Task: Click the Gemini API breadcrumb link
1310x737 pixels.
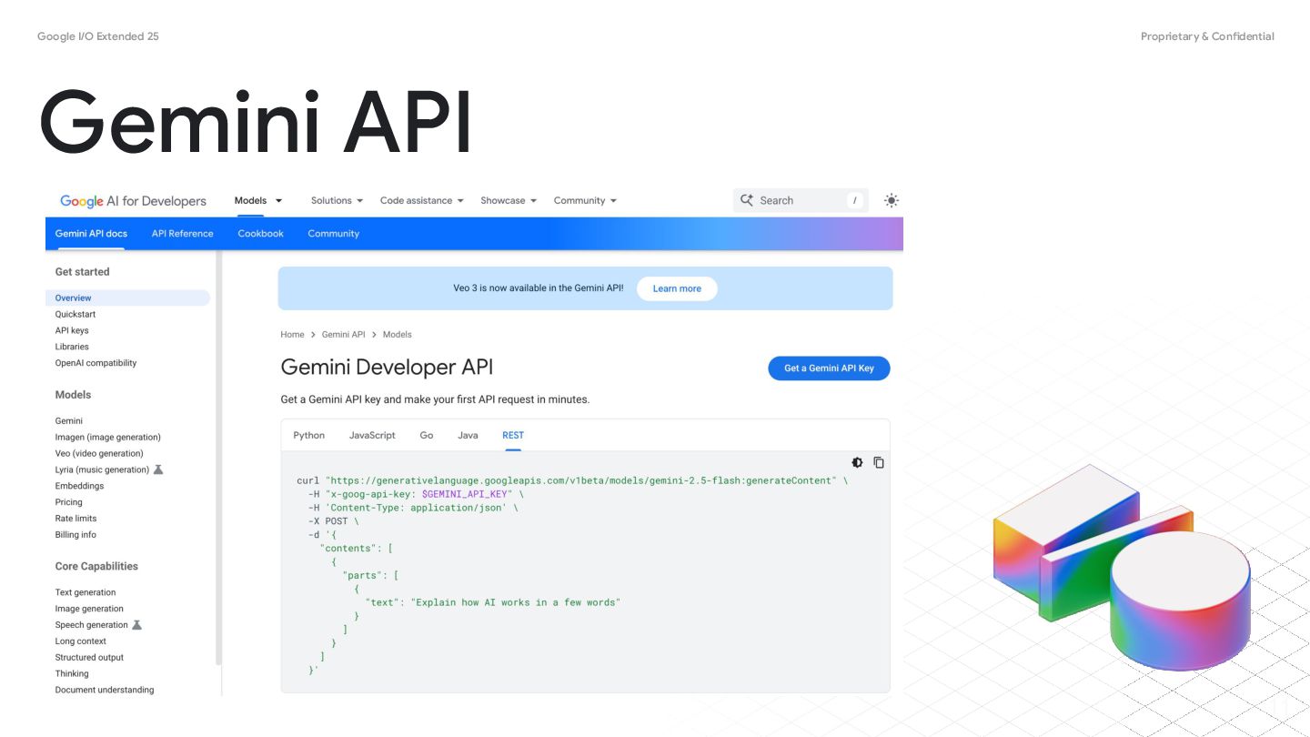Action: pyautogui.click(x=343, y=335)
